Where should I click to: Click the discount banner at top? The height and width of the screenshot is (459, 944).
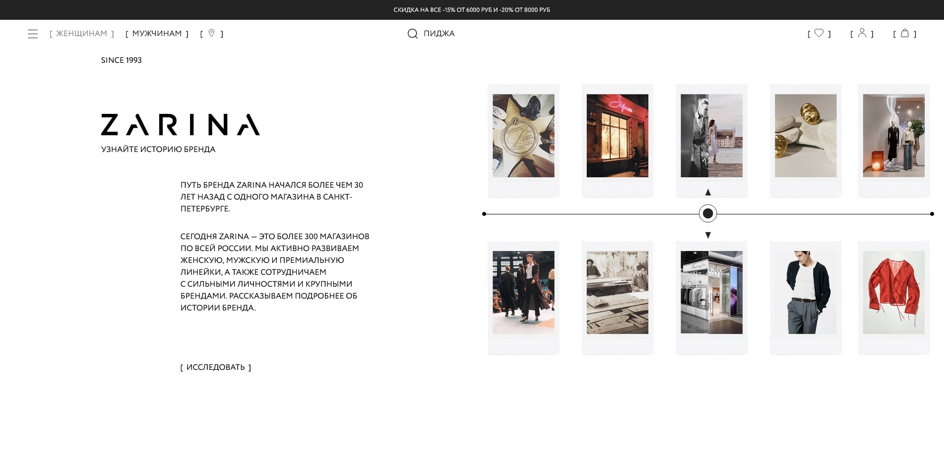(472, 10)
